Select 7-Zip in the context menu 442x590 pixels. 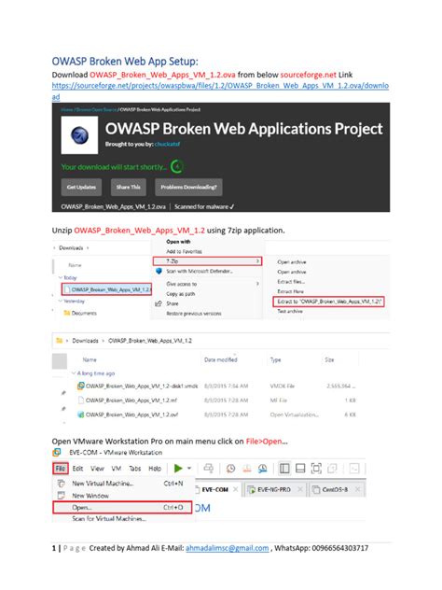click(207, 260)
